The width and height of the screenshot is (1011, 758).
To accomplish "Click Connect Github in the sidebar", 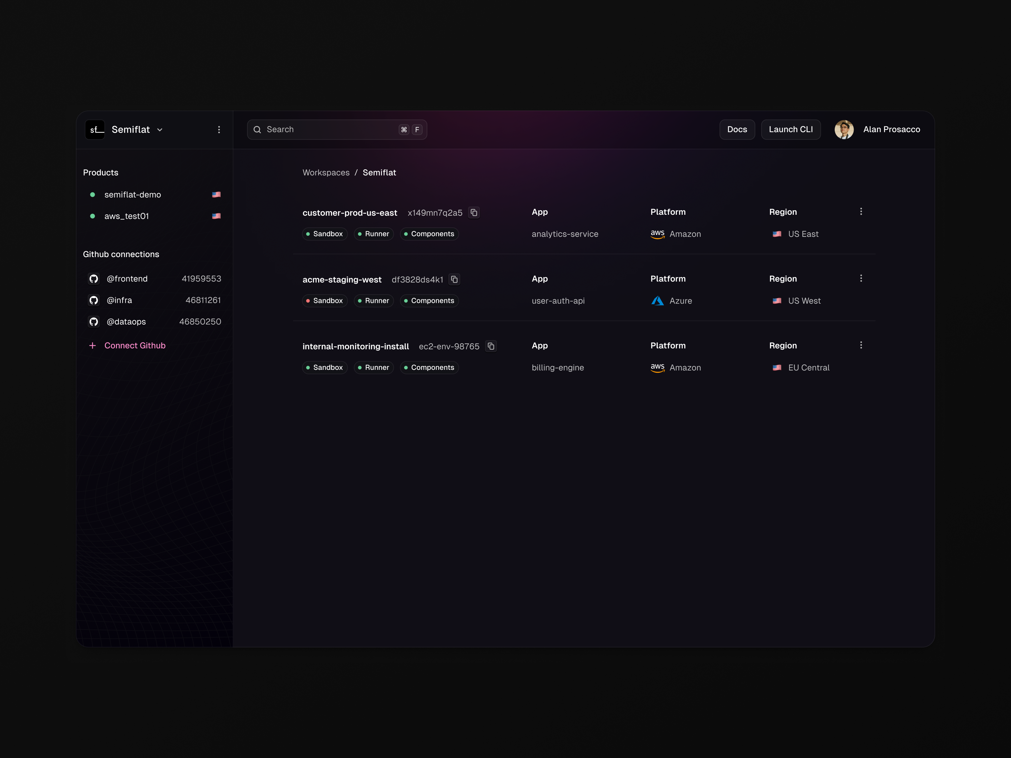I will click(135, 345).
